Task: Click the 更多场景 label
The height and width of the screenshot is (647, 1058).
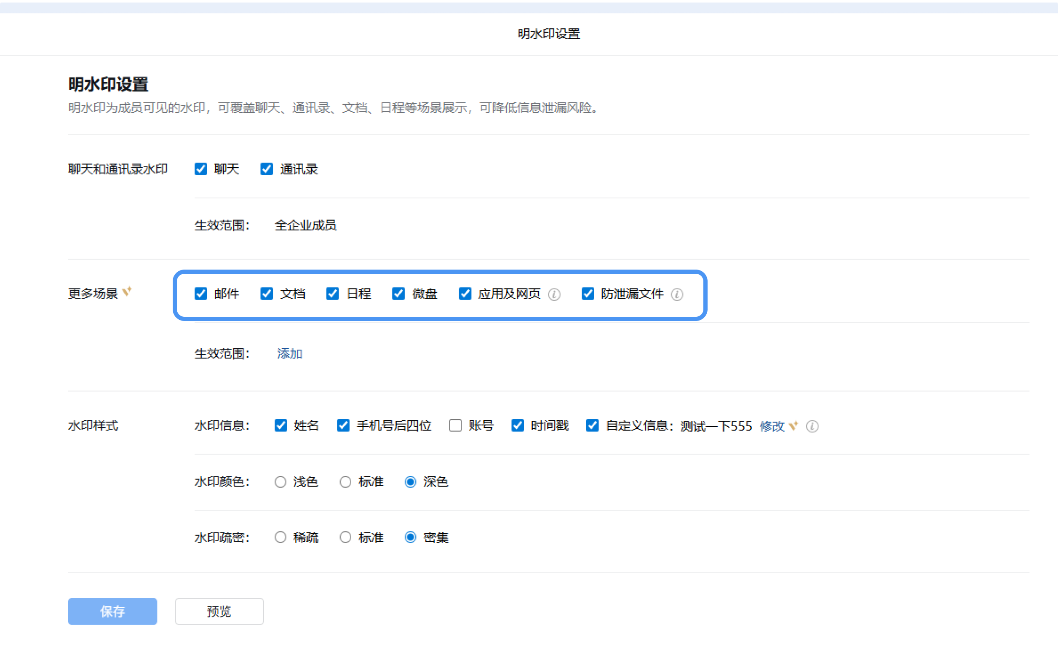Action: [x=93, y=294]
